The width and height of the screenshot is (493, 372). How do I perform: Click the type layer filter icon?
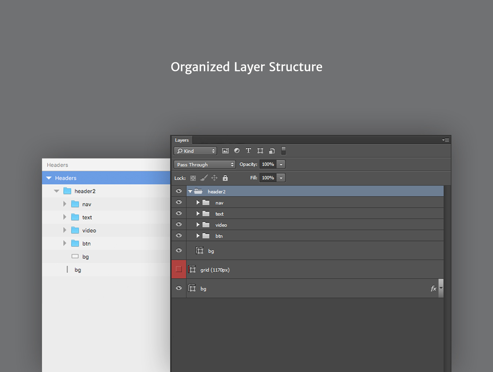point(248,151)
